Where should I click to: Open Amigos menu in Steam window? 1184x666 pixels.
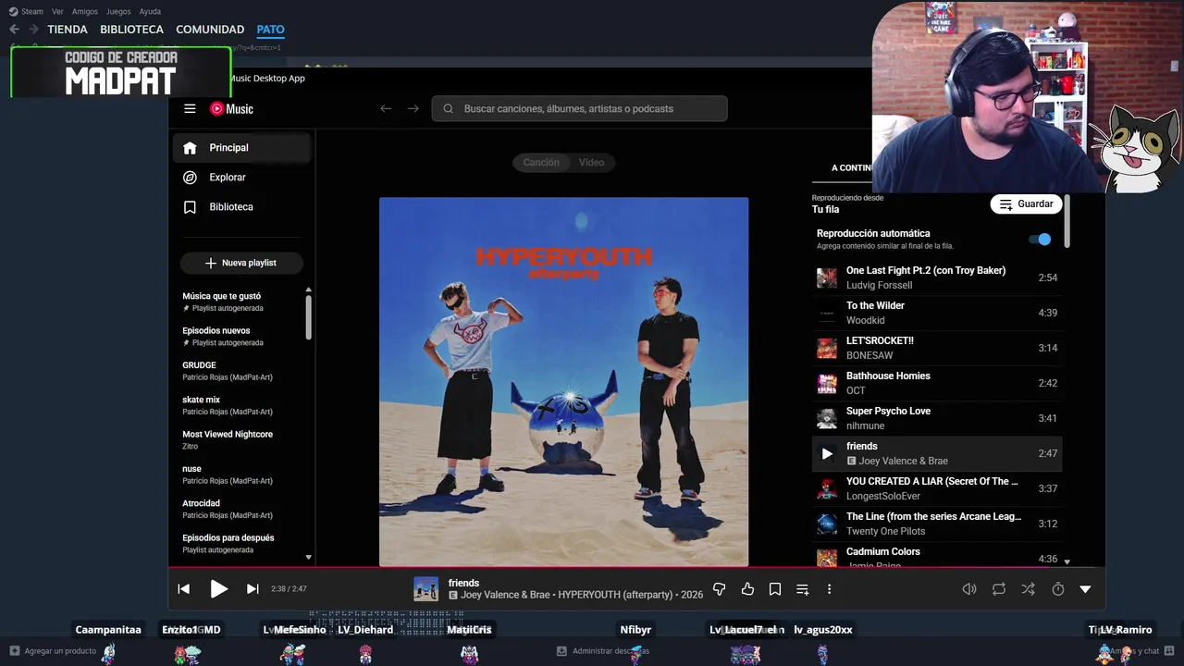tap(85, 11)
